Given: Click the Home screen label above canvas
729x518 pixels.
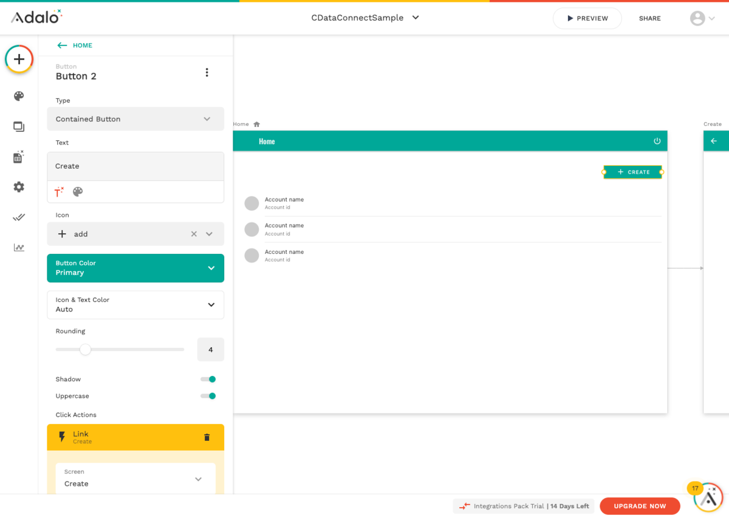Looking at the screenshot, I should pyautogui.click(x=241, y=124).
